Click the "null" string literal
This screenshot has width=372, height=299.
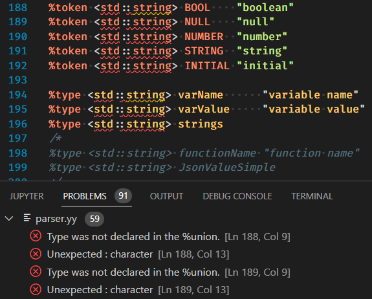coord(256,22)
